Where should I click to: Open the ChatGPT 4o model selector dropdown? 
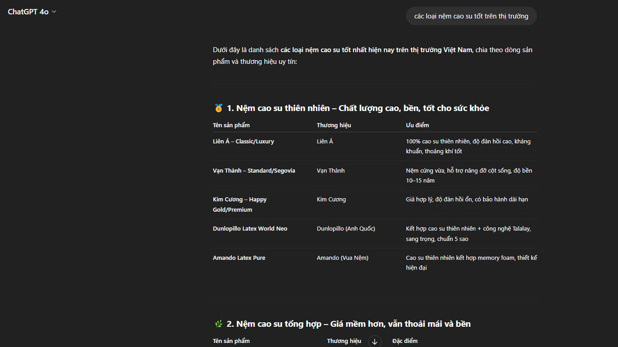32,12
